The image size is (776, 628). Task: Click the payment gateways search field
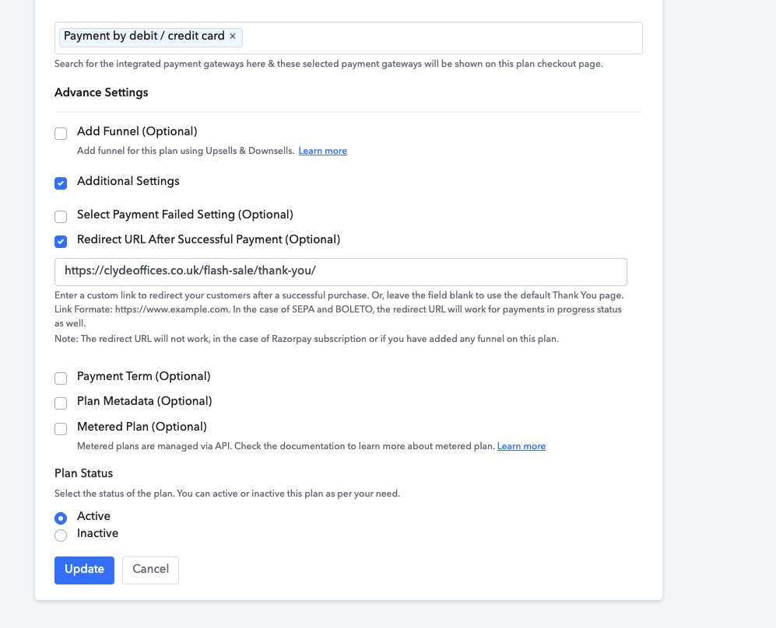[348, 38]
